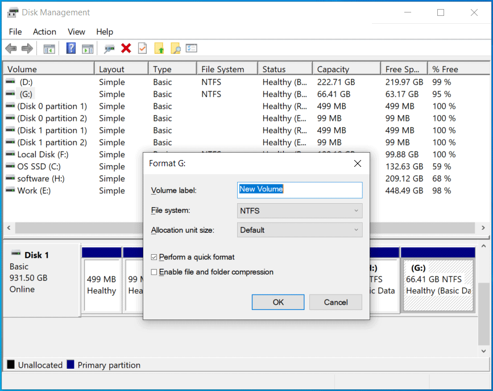
Task: Open the View menu
Action: (x=76, y=32)
